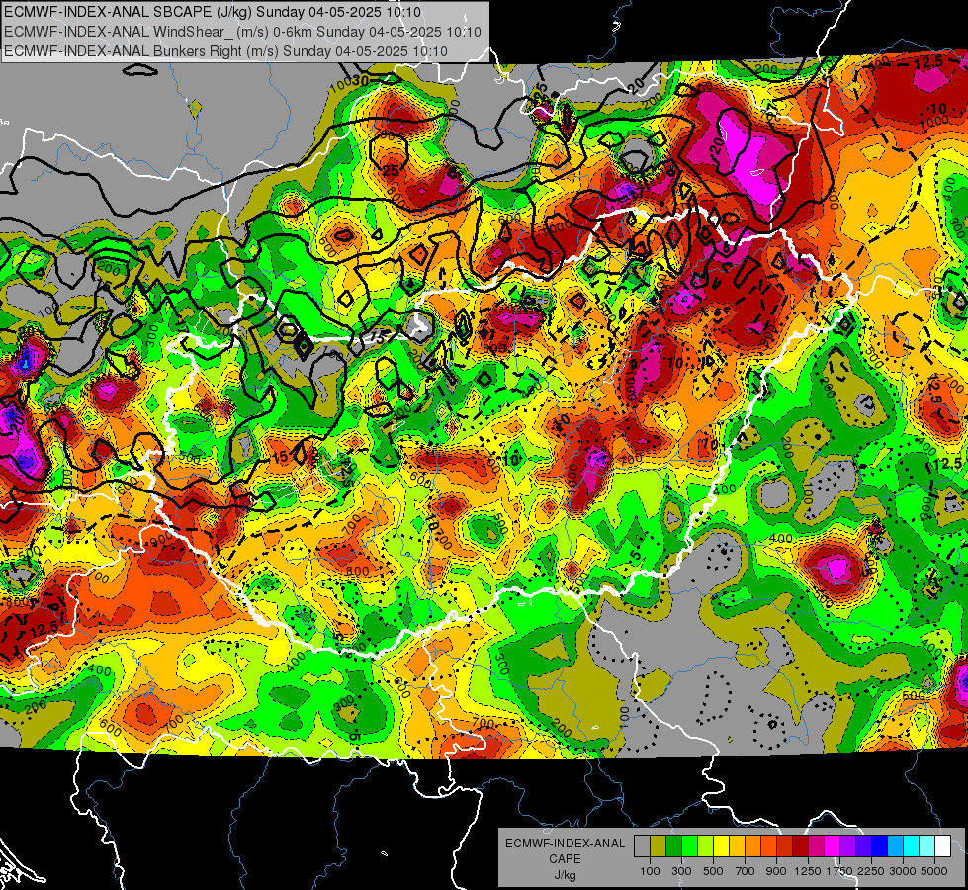The image size is (968, 890).
Task: Choose the bright magenta legend swatch
Action: click(833, 846)
